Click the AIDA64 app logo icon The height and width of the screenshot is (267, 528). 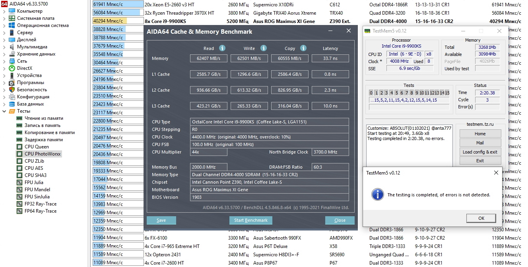4,4
